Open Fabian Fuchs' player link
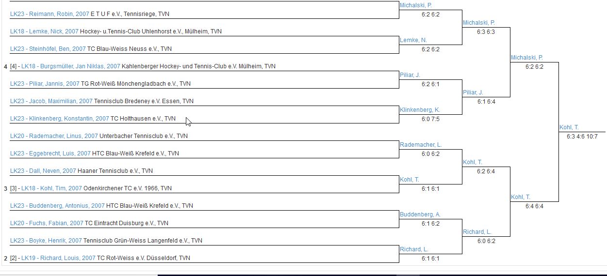 [47, 223]
